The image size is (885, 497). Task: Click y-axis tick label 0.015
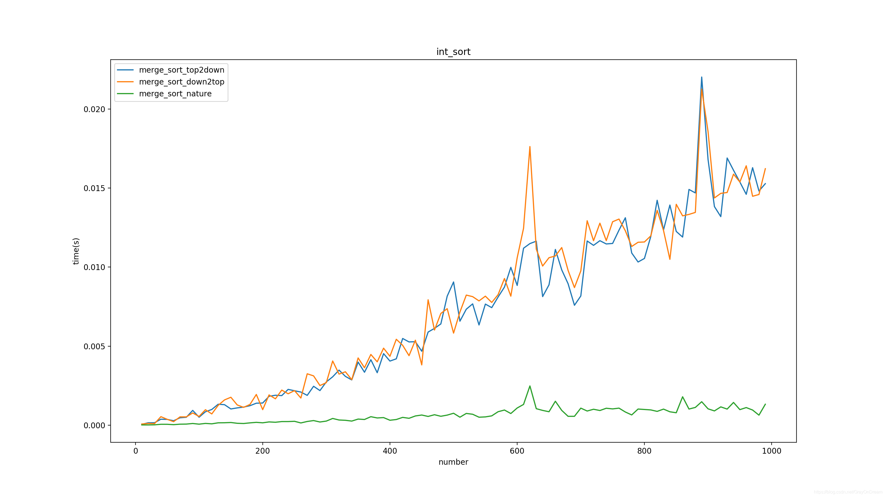pyautogui.click(x=94, y=188)
